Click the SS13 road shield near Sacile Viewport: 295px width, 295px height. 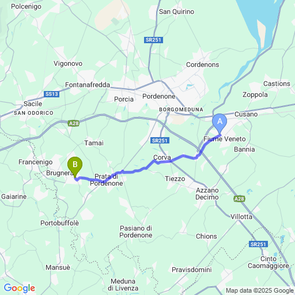[51, 94]
